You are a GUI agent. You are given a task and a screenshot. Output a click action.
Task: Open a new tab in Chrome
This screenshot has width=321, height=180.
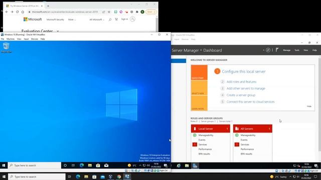(48, 6)
